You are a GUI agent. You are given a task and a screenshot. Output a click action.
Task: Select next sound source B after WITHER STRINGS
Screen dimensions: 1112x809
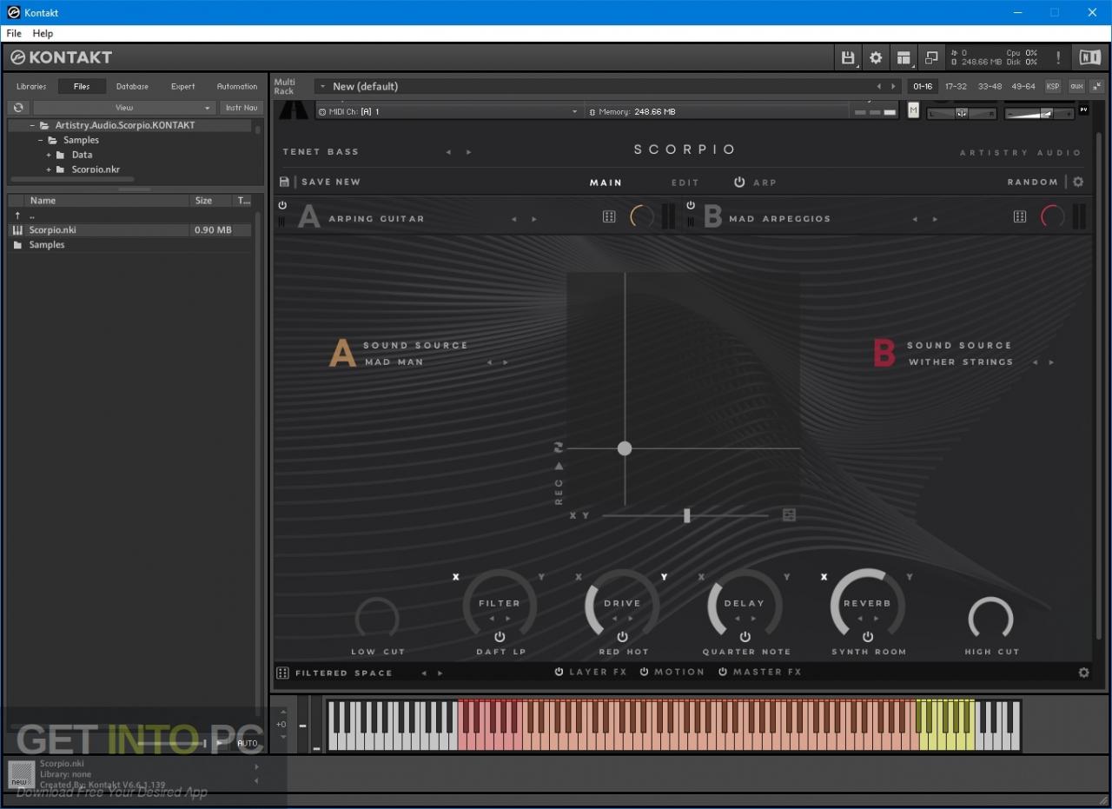pyautogui.click(x=1052, y=362)
